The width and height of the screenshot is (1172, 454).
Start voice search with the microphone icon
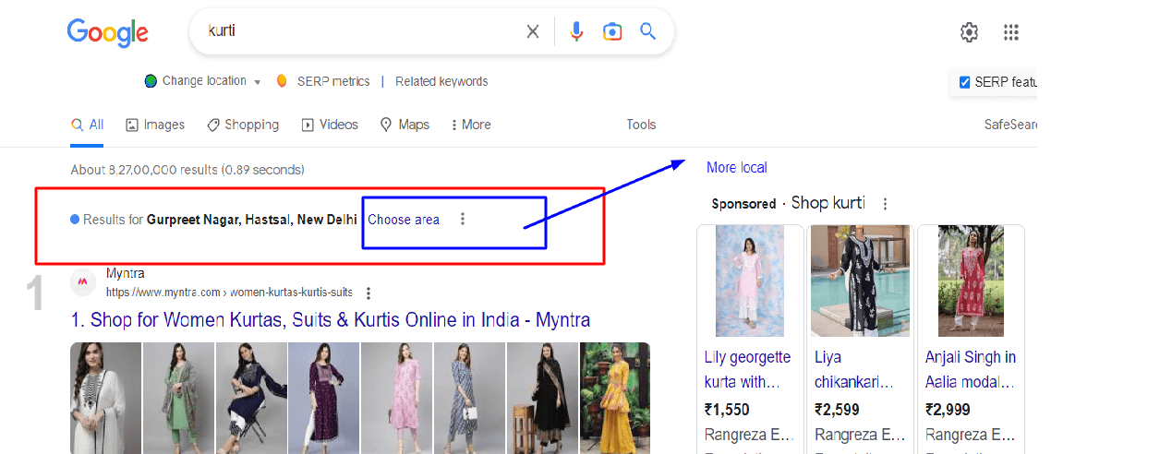click(x=576, y=32)
